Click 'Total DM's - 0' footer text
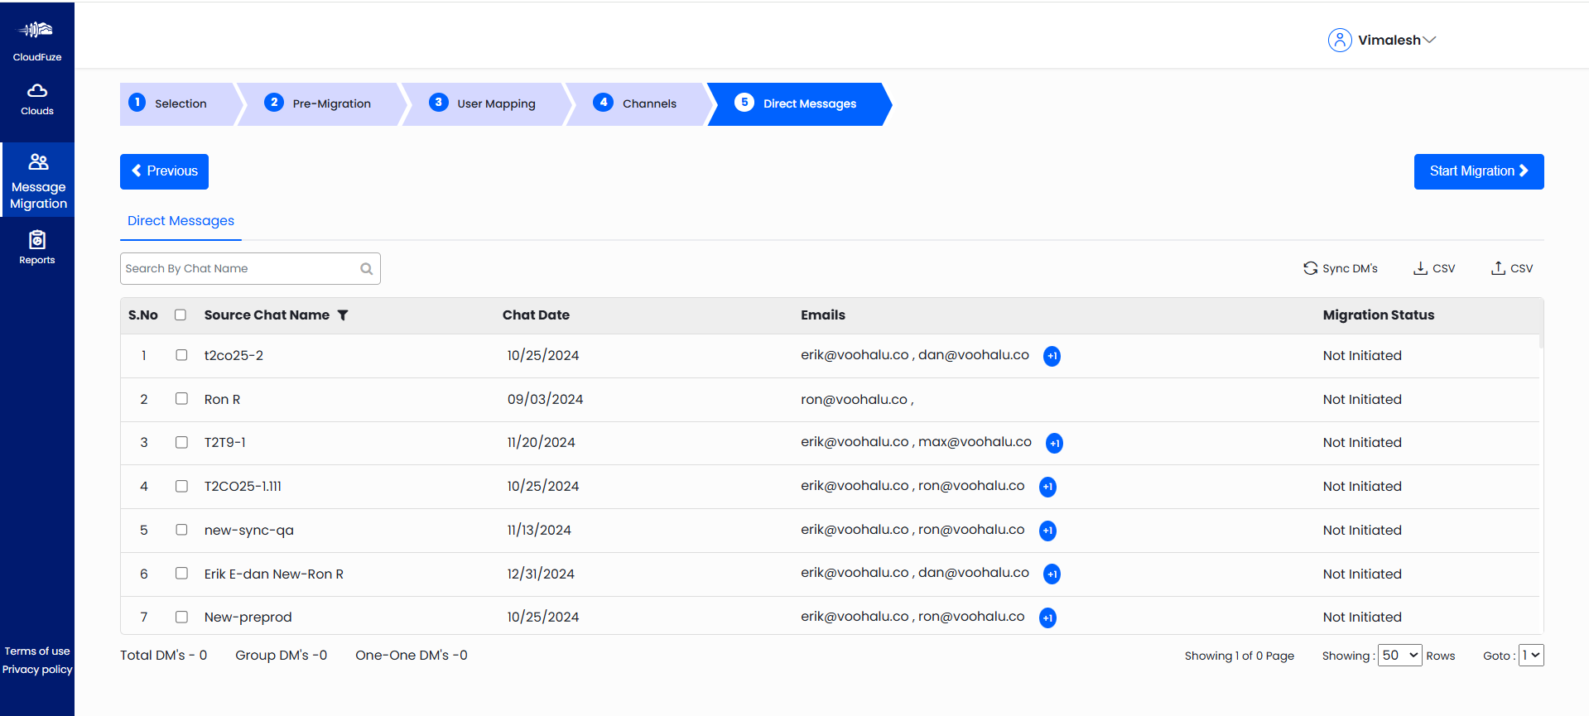 [163, 656]
